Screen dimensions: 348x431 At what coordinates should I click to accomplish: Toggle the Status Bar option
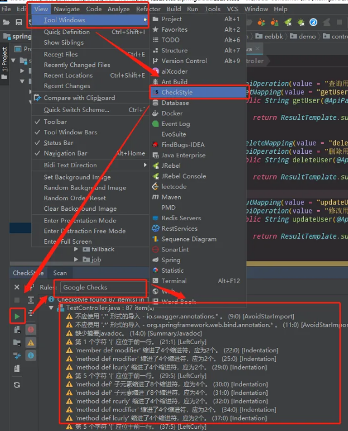pos(90,143)
